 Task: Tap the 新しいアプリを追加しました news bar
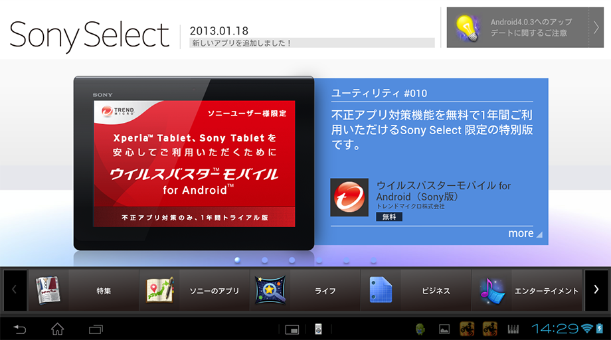[x=311, y=43]
